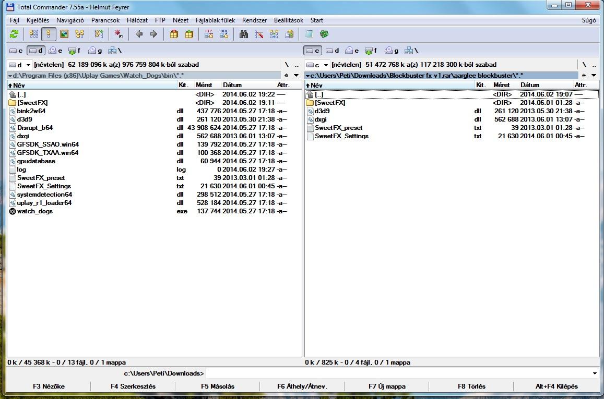The height and width of the screenshot is (399, 604).
Task: Open the new URL FTP connection icon
Action: tap(224, 34)
